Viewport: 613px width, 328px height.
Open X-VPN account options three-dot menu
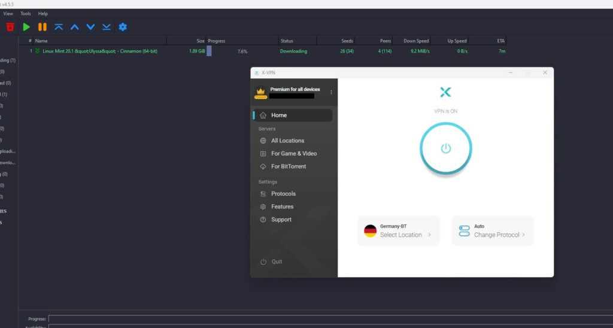[331, 92]
